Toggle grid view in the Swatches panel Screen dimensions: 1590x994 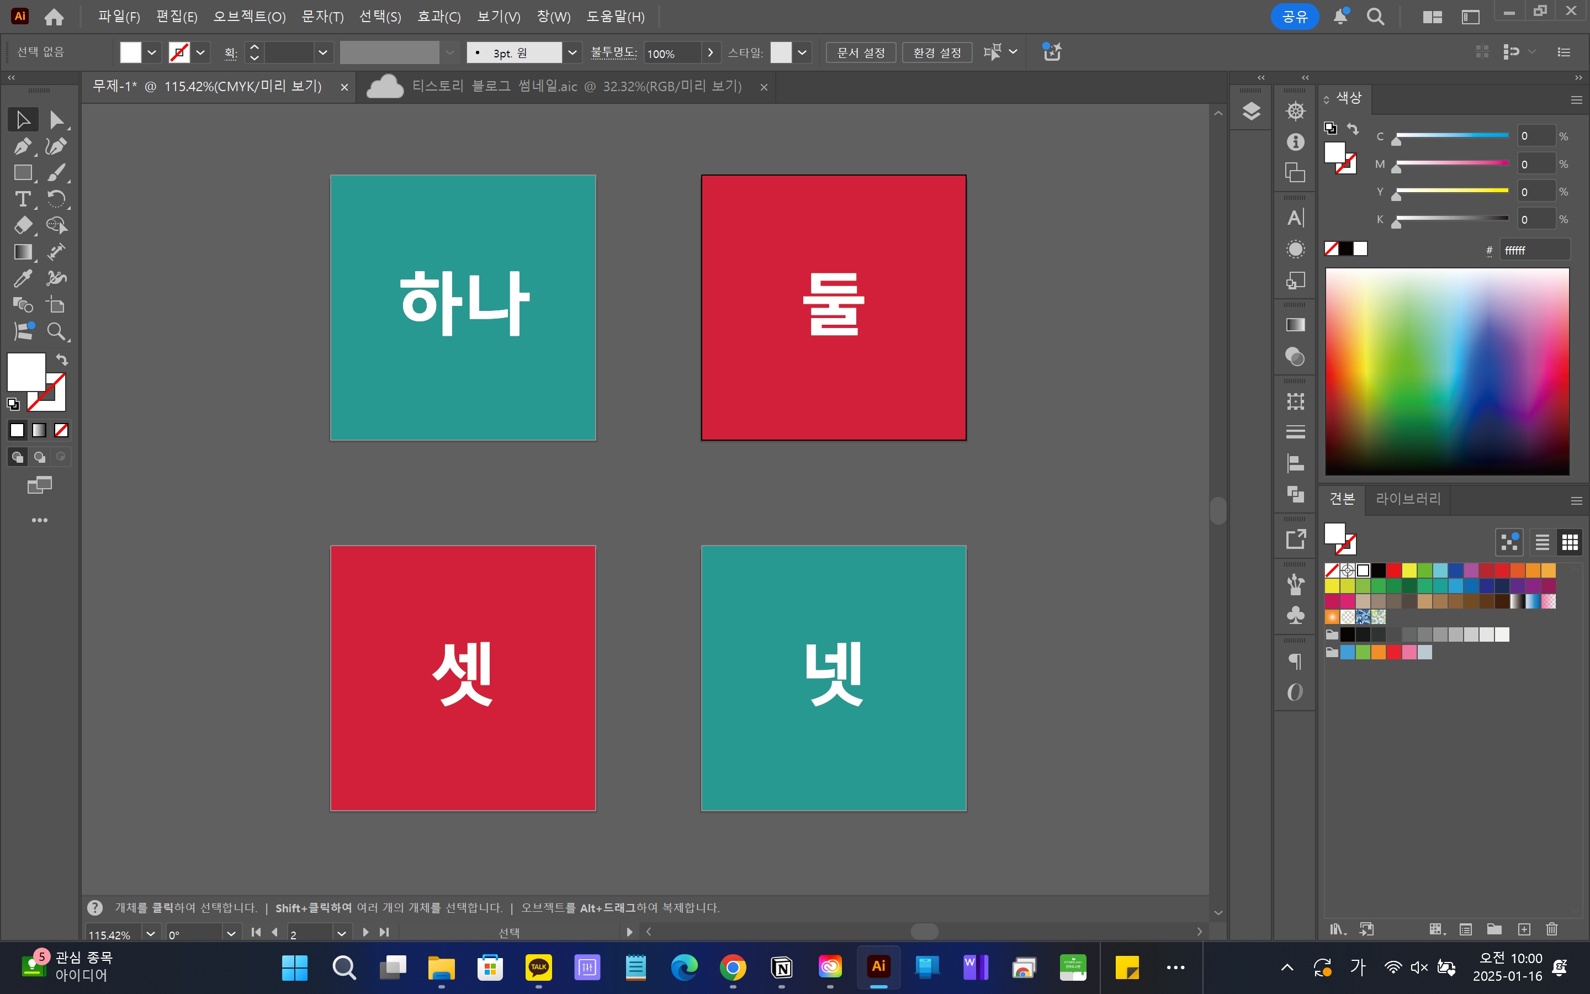point(1571,542)
